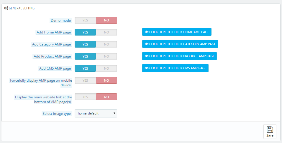Click Check Category AMP Page button
282x143 pixels.
click(180, 44)
